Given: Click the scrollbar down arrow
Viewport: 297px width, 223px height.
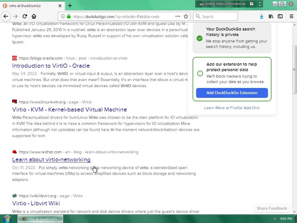Looking at the screenshot, I should [x=294, y=212].
